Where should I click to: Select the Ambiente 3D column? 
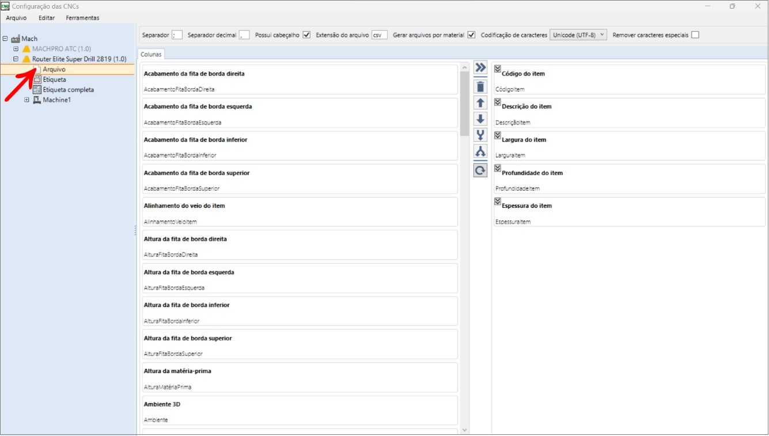click(x=300, y=411)
